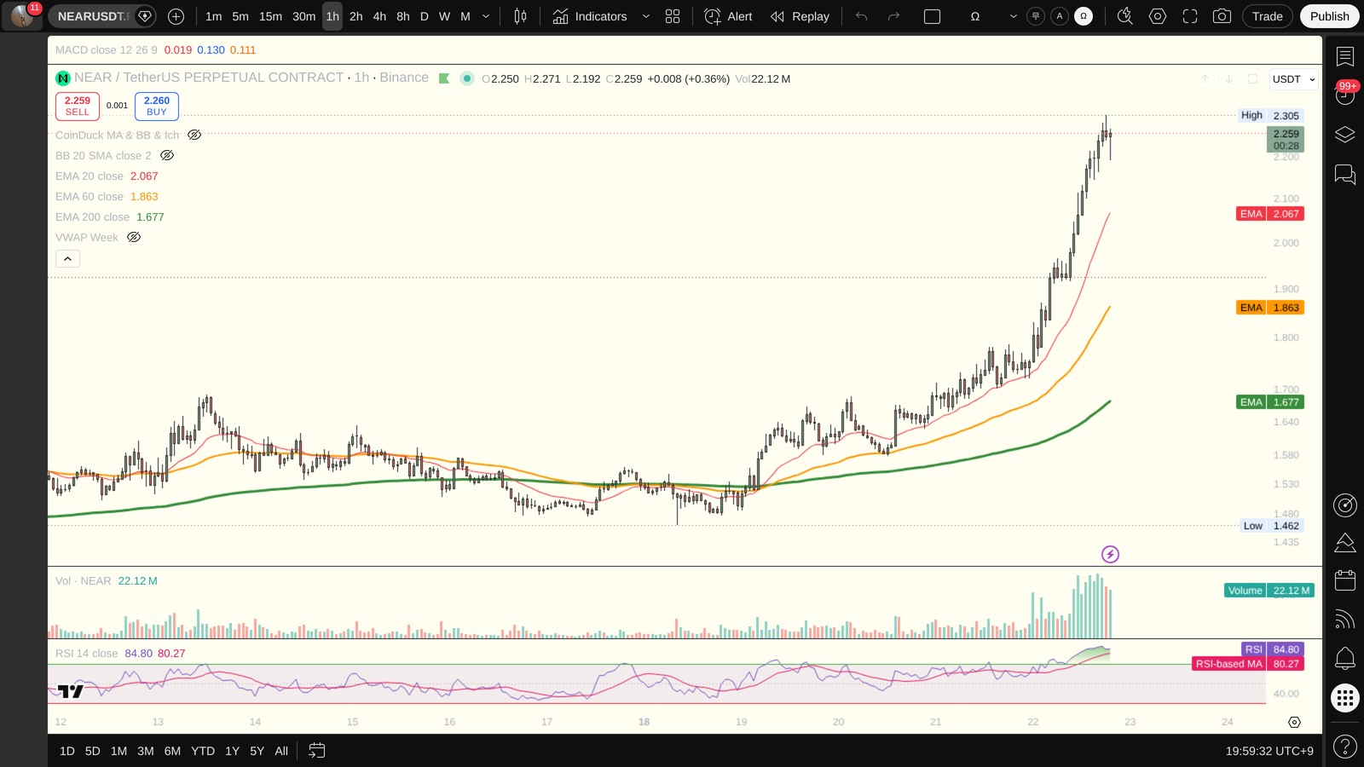The image size is (1364, 767).
Task: Switch to 15m timeframe
Action: [x=270, y=16]
